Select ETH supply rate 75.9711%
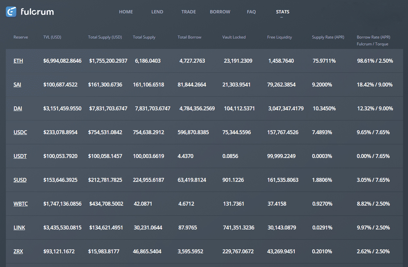Screen dimensions: 408x267 click(x=324, y=61)
